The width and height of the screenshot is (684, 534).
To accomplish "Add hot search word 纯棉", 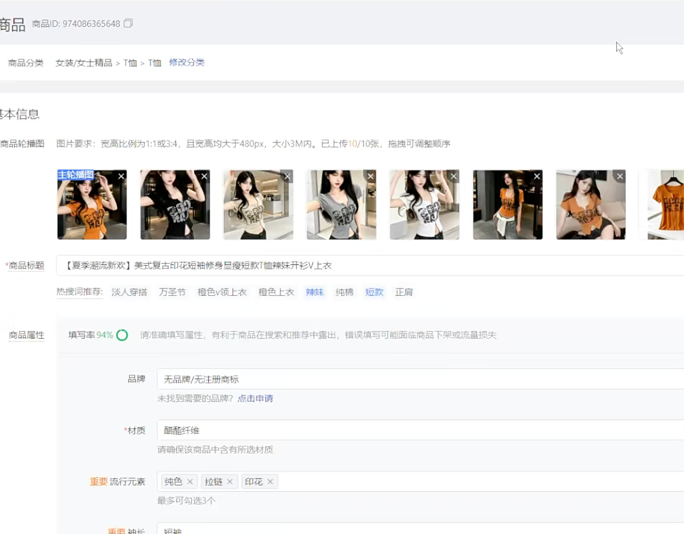I will click(x=345, y=292).
